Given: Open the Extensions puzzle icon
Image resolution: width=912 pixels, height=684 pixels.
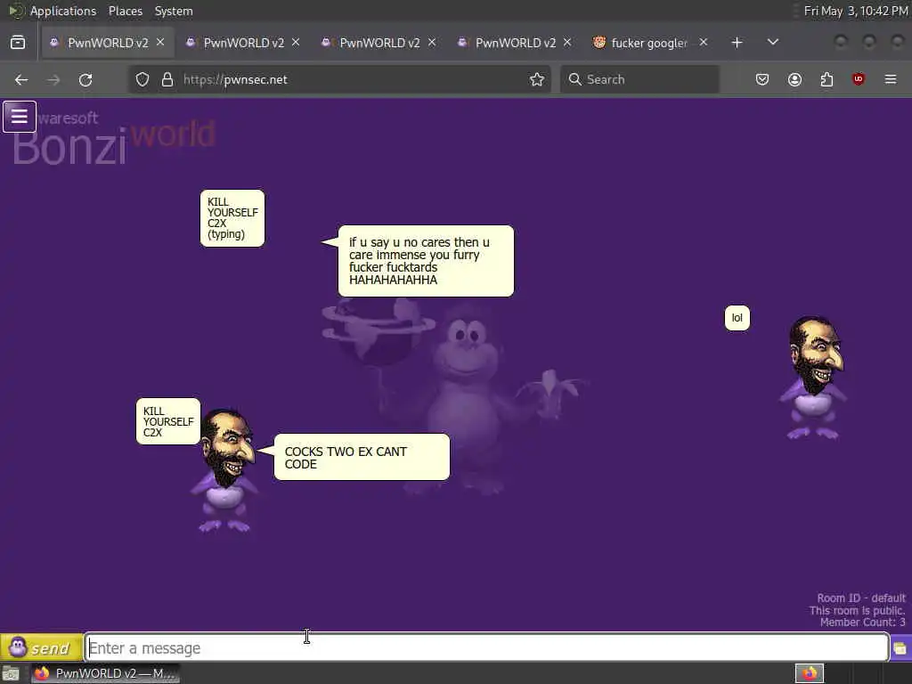Looking at the screenshot, I should (826, 79).
